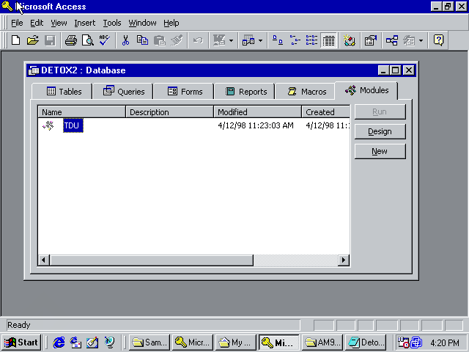Switch to the Queries tab
This screenshot has width=469, height=352.
point(123,91)
